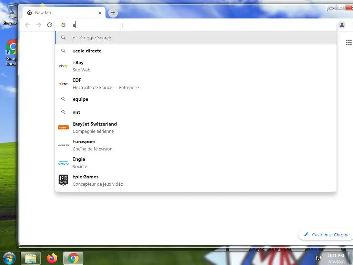Reload the current page

click(x=50, y=25)
